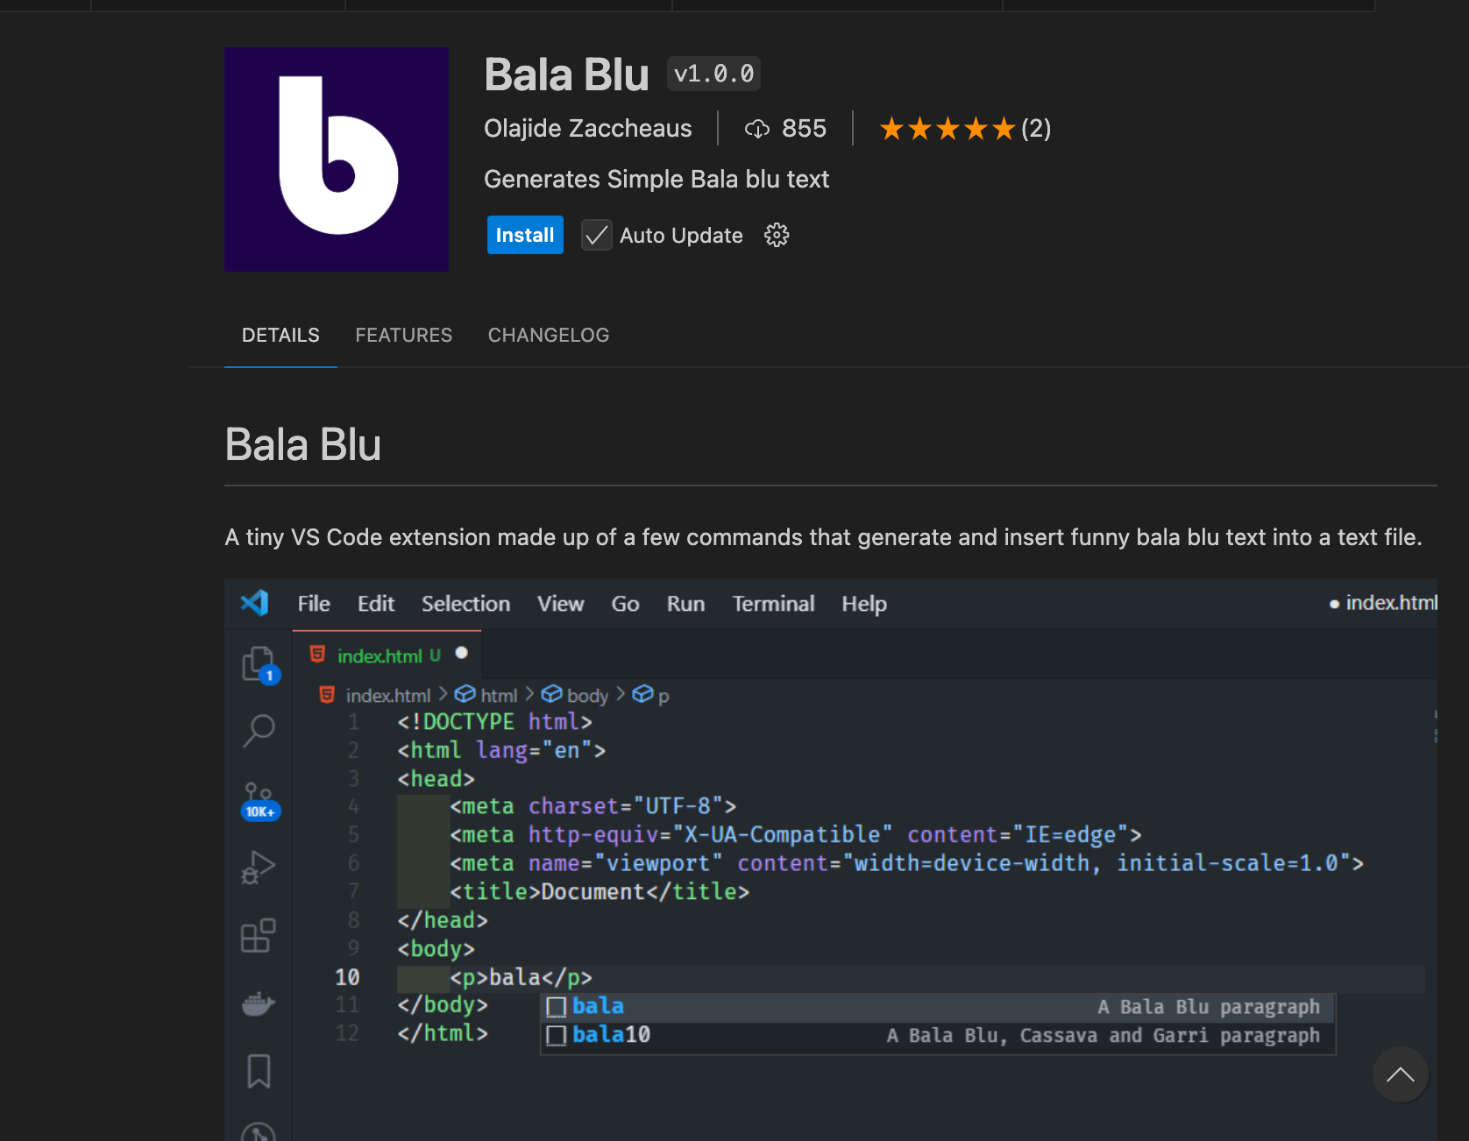Click the v1.0.0 version badge

coord(713,74)
